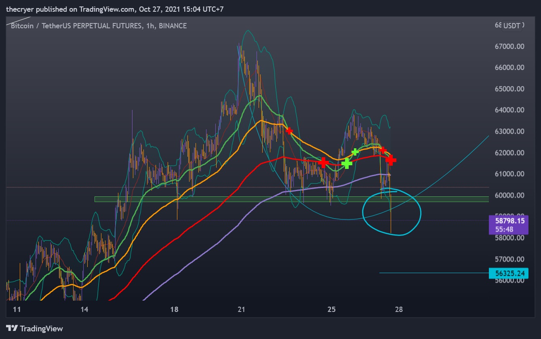Image resolution: width=541 pixels, height=339 pixels.
Task: Click the 65000.00 price axis label
Action: pos(509,89)
